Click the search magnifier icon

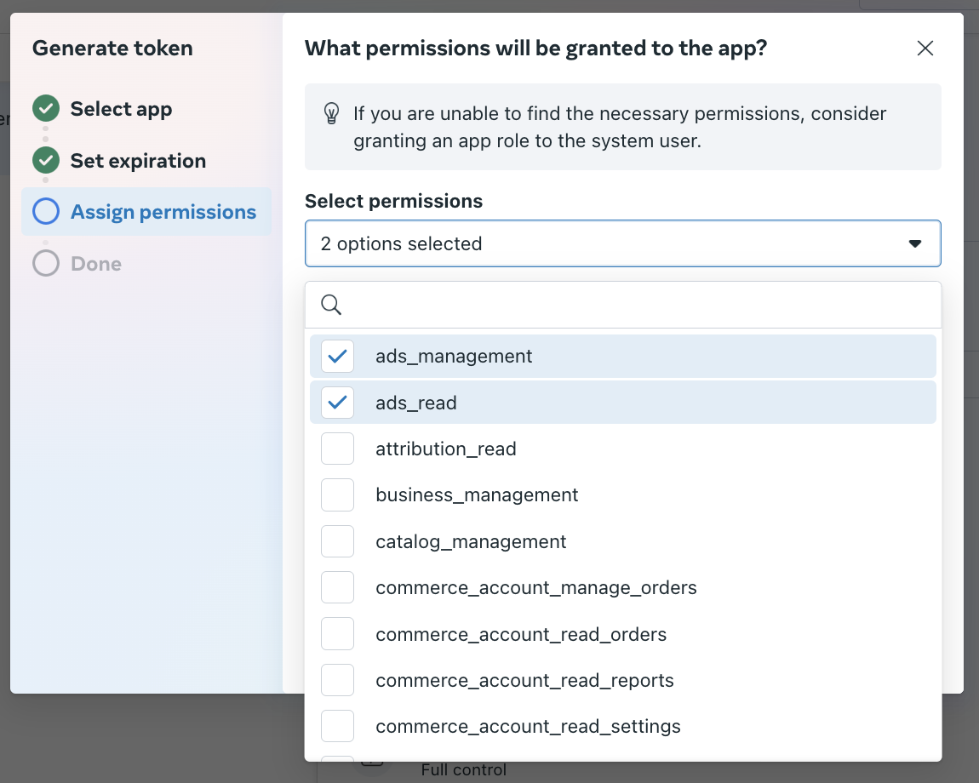click(x=331, y=305)
